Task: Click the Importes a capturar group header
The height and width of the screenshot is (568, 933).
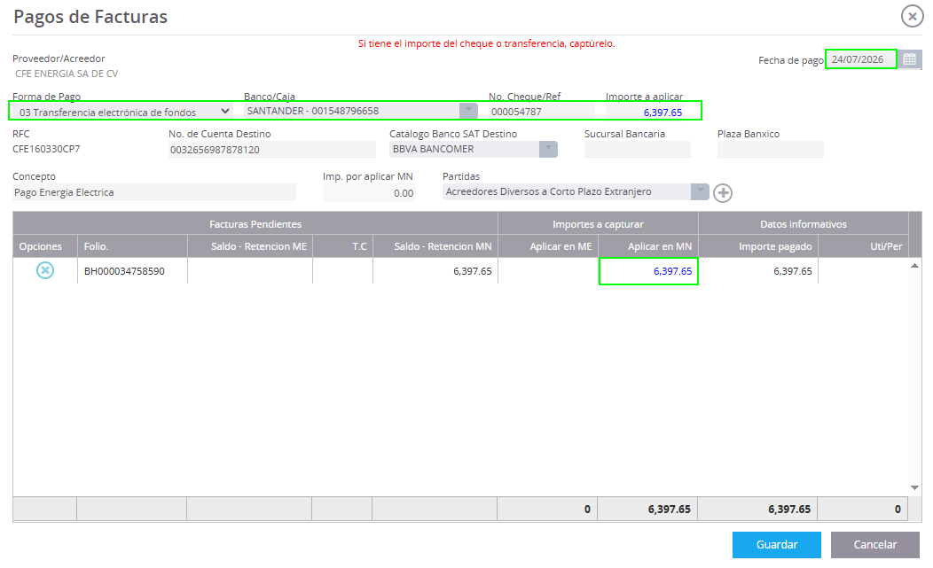Action: [x=598, y=224]
